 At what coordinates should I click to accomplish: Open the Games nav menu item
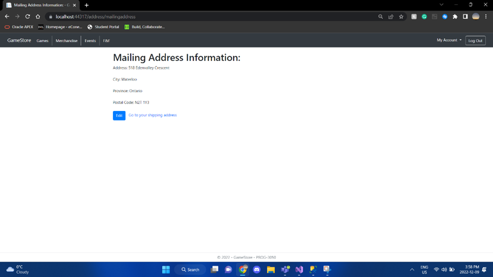coord(42,40)
